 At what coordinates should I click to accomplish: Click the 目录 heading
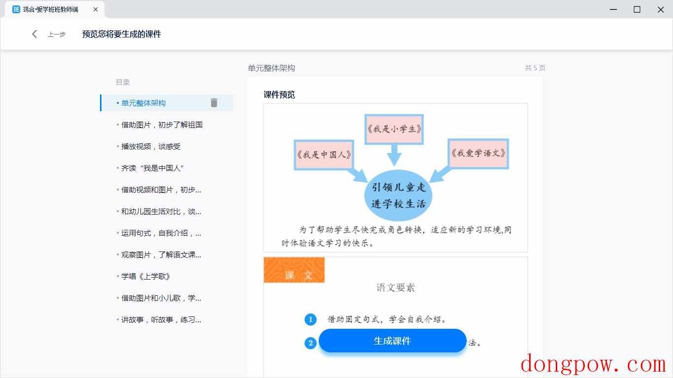[123, 82]
